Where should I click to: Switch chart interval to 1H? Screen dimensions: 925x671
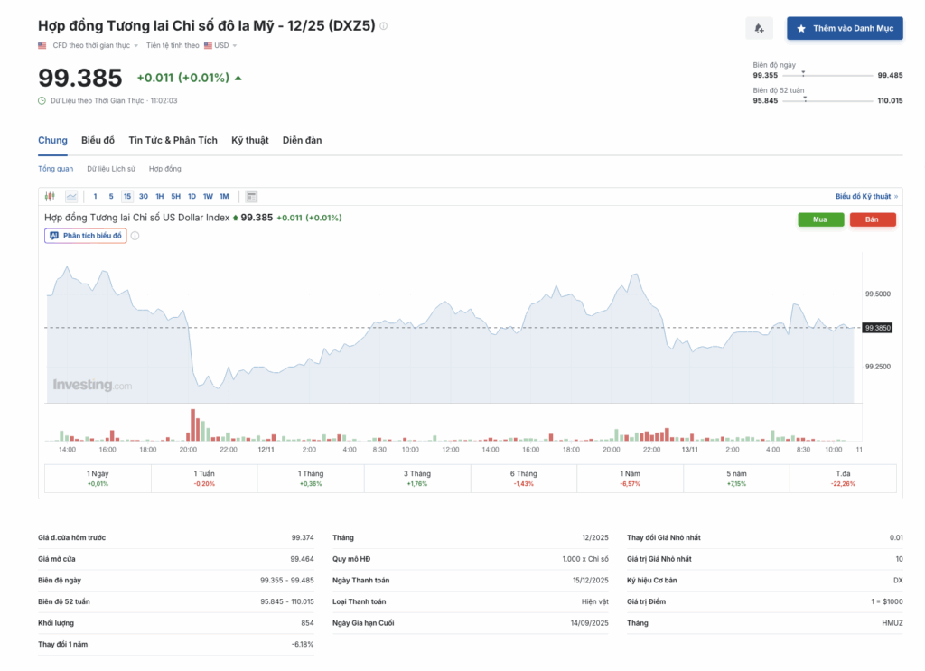[159, 196]
